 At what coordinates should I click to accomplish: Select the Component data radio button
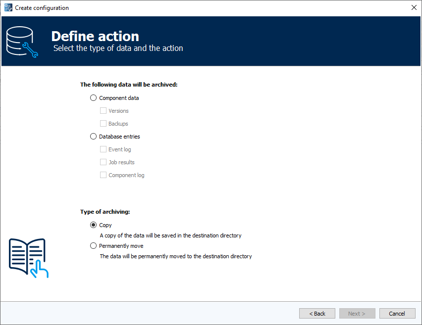coord(93,97)
